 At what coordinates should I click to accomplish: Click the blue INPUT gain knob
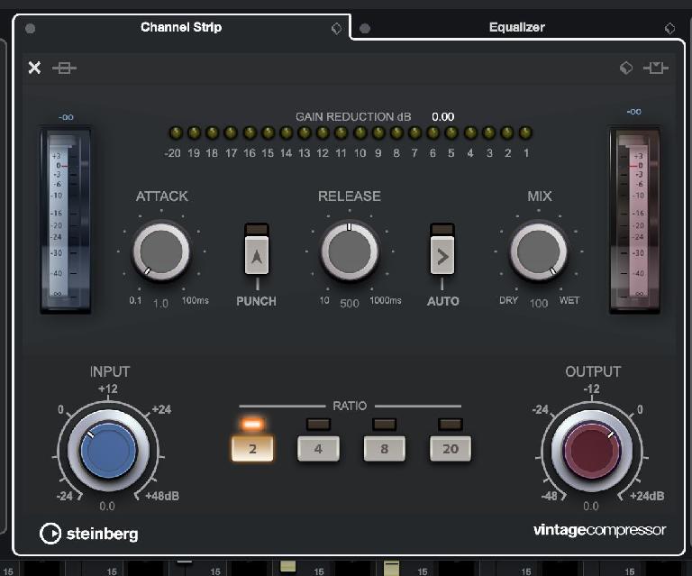click(108, 451)
